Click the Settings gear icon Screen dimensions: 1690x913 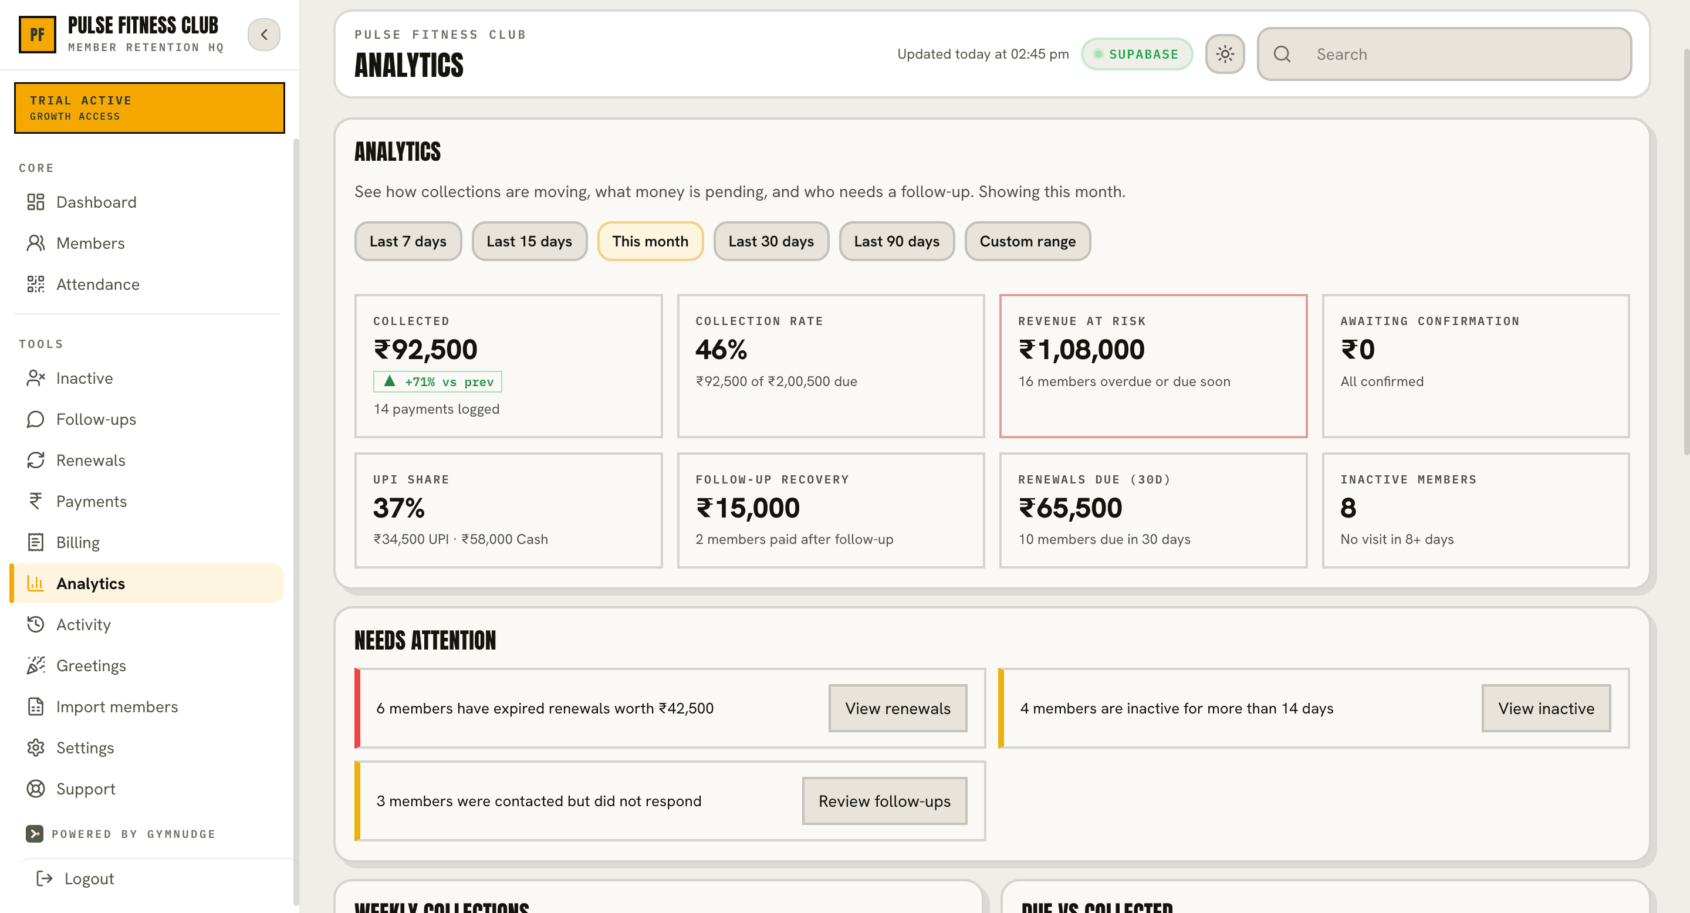click(x=35, y=748)
